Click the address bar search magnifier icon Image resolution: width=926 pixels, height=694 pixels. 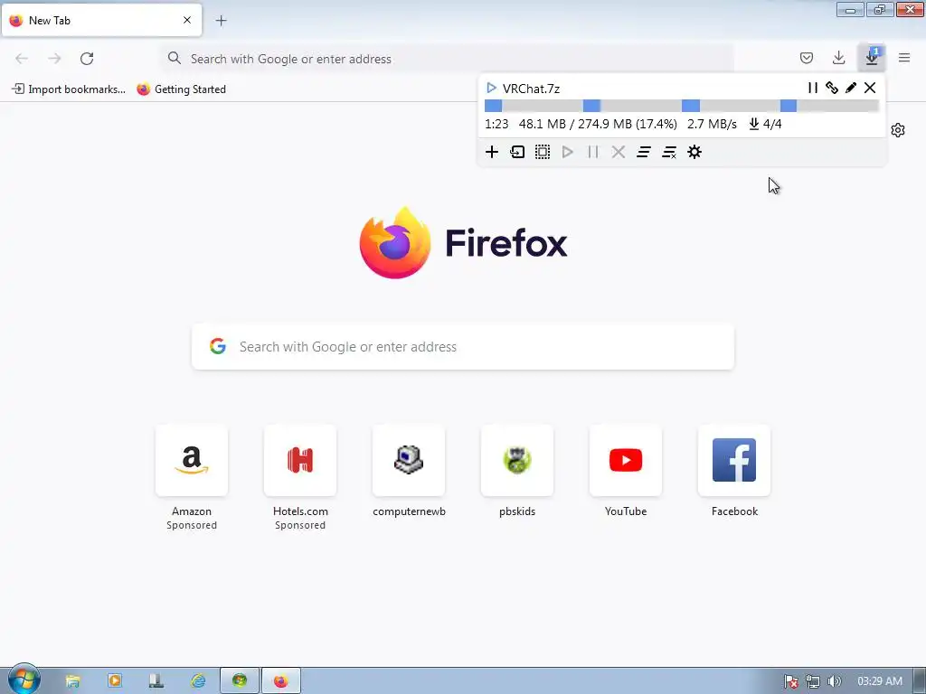pos(175,58)
